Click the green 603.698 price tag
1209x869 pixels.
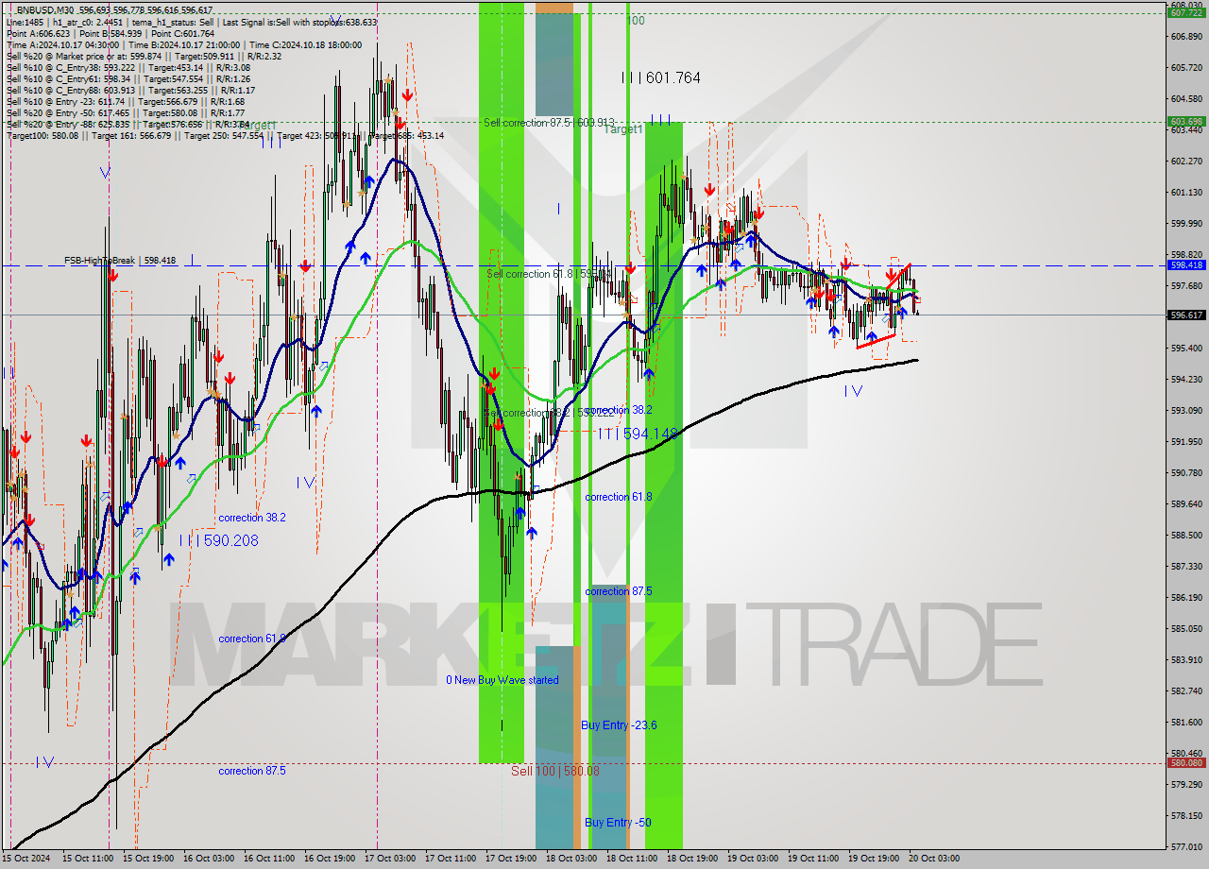(1186, 122)
